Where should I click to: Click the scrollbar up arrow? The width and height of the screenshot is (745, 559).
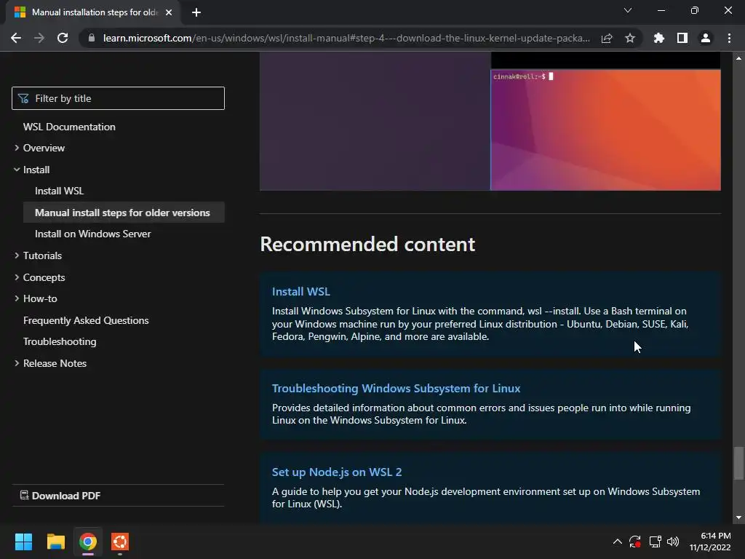[738, 58]
